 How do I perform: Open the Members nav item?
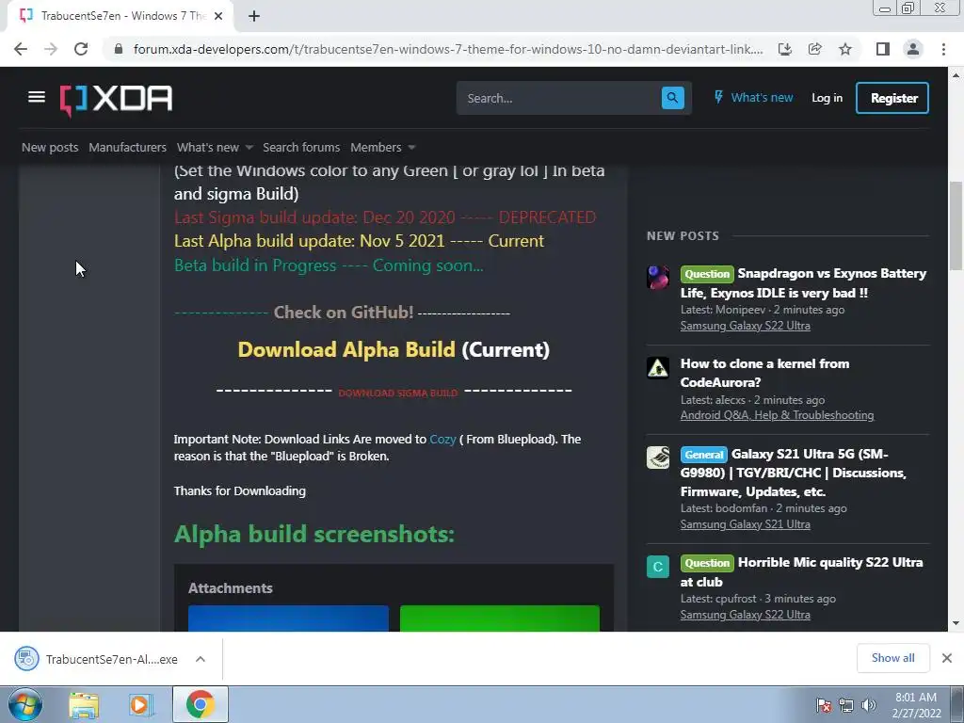376,148
